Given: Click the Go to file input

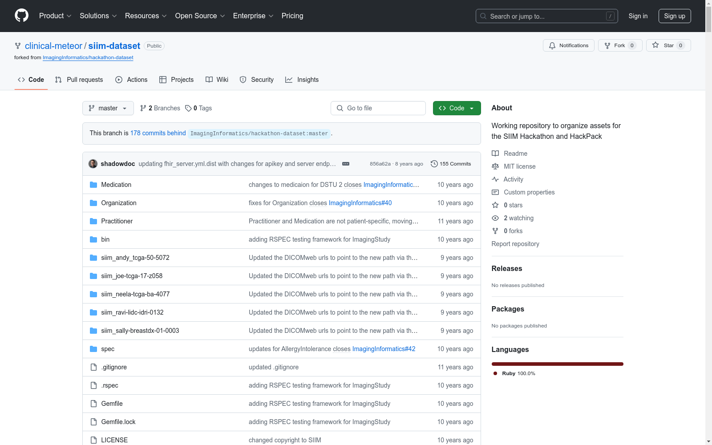Looking at the screenshot, I should (378, 108).
